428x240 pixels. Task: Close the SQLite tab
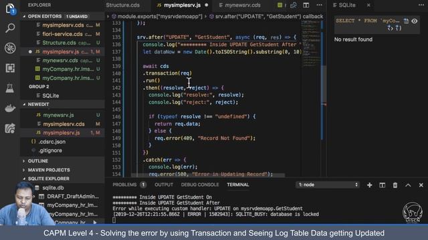(x=368, y=5)
